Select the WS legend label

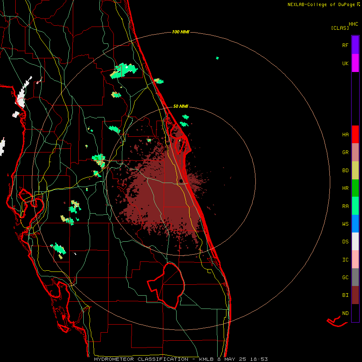tap(345, 224)
